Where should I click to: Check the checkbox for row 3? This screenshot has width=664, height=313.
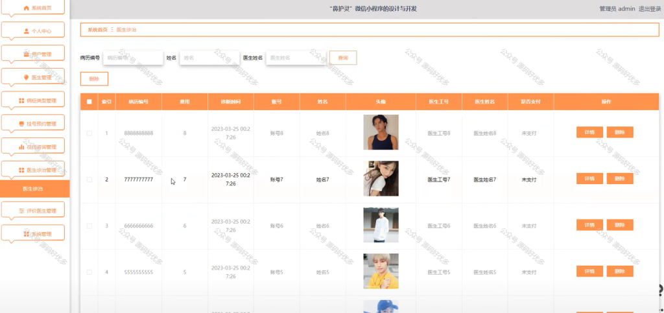point(89,226)
